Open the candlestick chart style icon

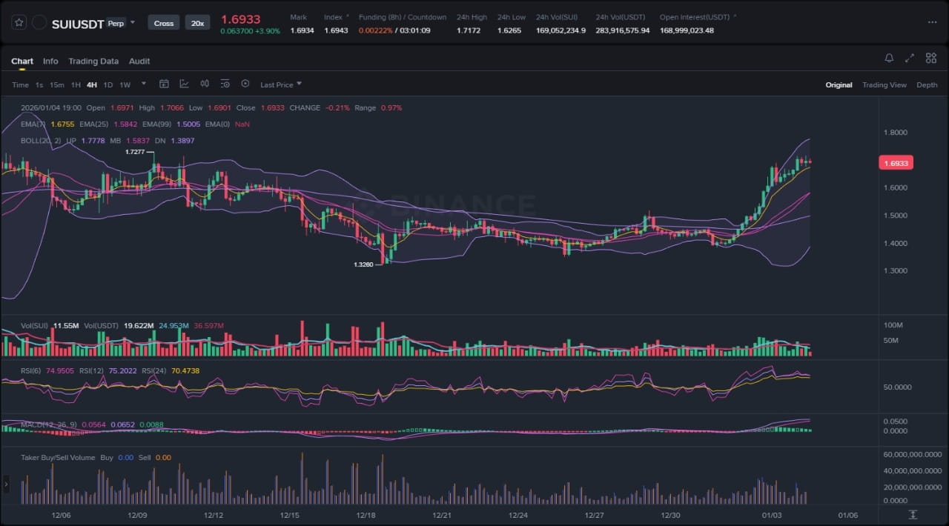click(205, 84)
